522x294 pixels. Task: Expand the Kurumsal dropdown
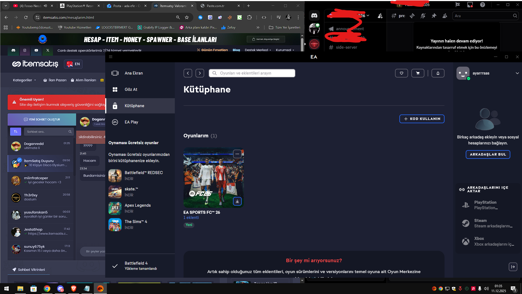tap(285, 50)
